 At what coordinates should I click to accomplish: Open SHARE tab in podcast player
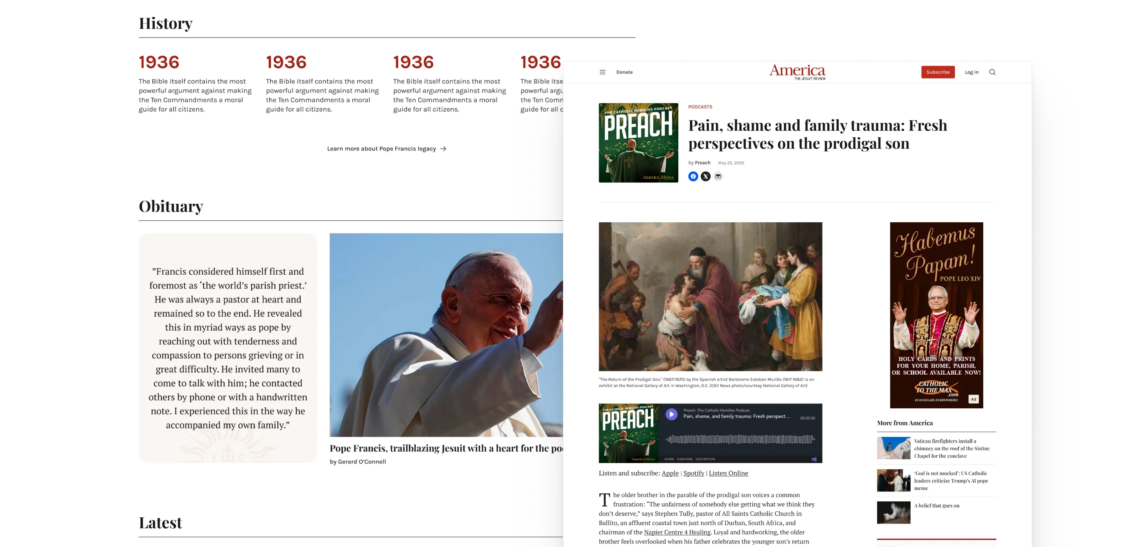coord(669,459)
